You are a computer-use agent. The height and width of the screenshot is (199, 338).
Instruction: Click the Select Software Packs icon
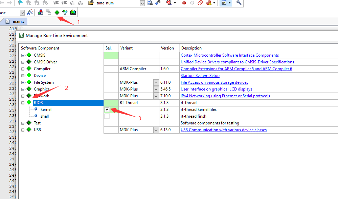click(65, 12)
